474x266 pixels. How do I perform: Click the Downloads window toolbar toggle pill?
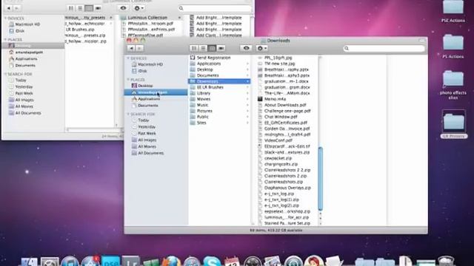[x=421, y=41]
